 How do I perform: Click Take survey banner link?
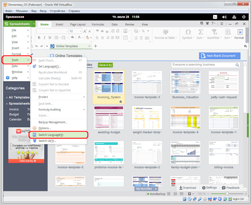click(26, 161)
